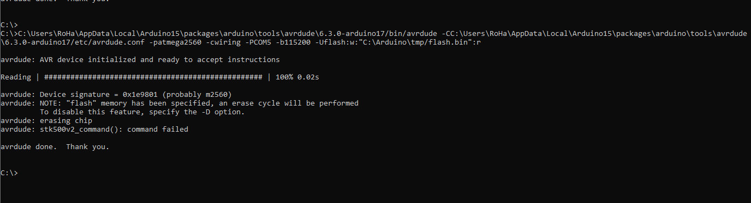This screenshot has width=751, height=203.
Task: Click the '100% 0.02s' reading result
Action: pyautogui.click(x=297, y=77)
